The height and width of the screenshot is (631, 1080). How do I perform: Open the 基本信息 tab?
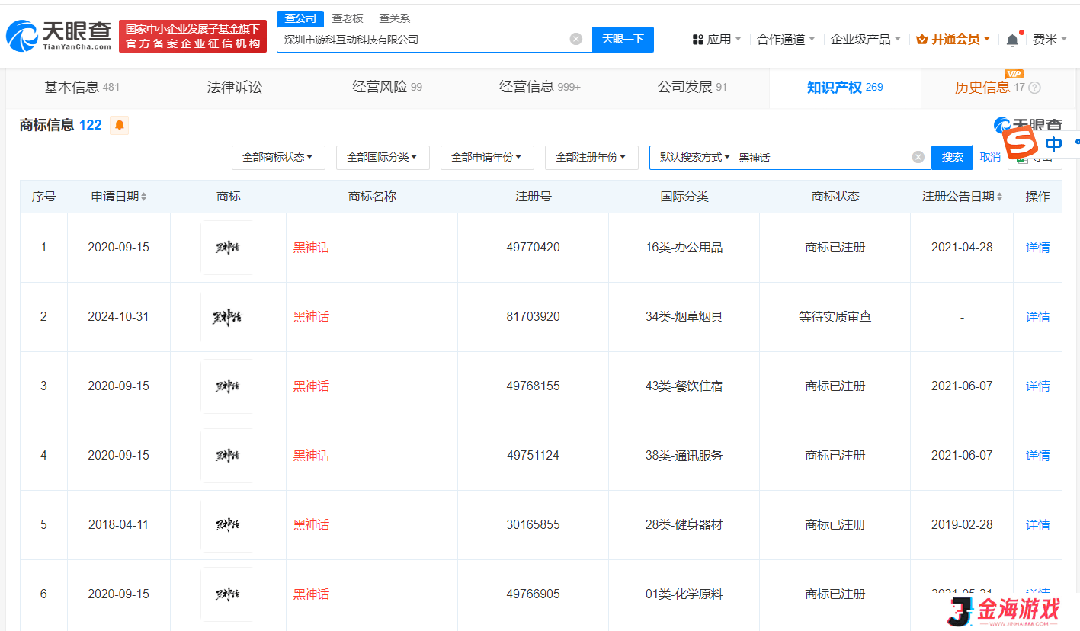[82, 87]
